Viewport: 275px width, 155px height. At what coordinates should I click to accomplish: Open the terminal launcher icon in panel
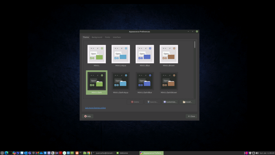click(81, 153)
